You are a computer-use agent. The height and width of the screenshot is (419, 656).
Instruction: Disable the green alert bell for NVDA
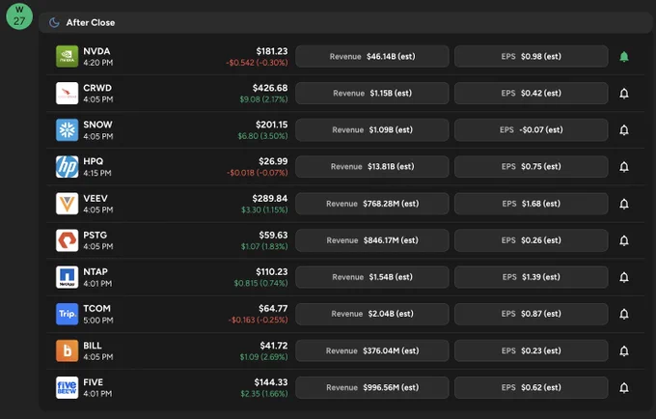[x=624, y=57]
